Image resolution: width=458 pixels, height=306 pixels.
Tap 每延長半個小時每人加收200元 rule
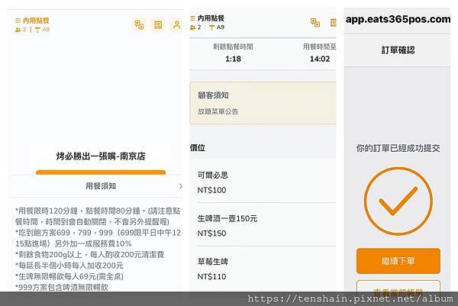[69, 266]
